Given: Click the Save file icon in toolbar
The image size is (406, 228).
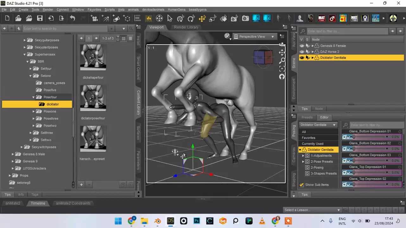Looking at the screenshot, I should click(40, 18).
